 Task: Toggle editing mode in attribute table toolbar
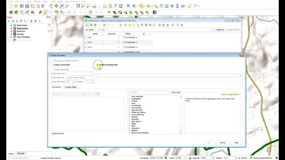point(87,25)
